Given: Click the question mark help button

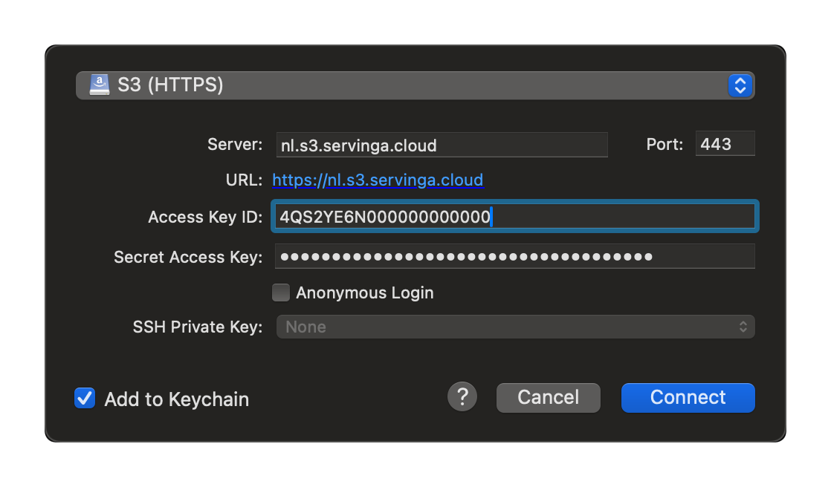Looking at the screenshot, I should point(462,397).
